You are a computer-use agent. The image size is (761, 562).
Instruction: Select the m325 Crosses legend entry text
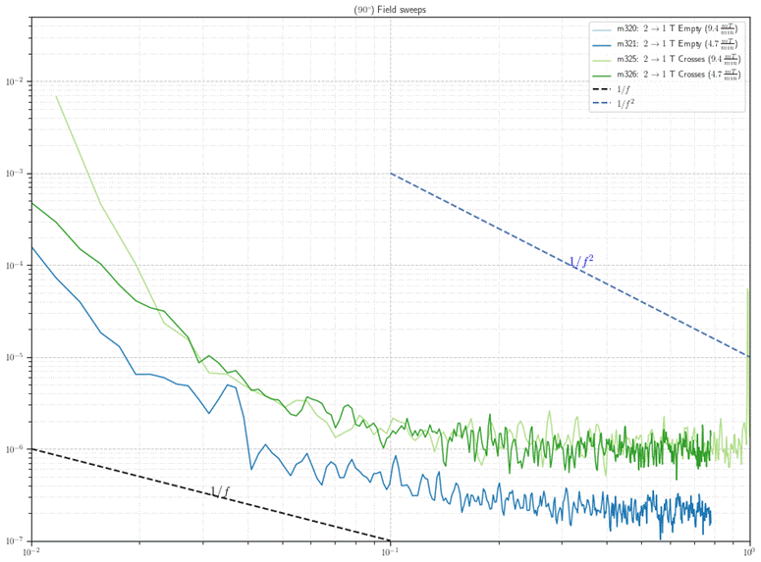point(679,59)
